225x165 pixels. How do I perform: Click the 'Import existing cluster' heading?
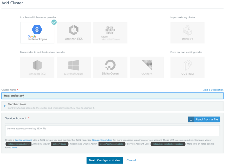[183, 17]
